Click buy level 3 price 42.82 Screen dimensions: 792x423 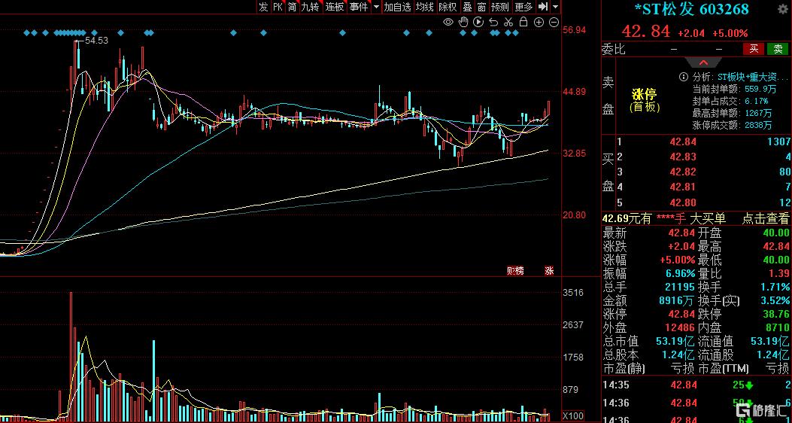[x=683, y=172]
